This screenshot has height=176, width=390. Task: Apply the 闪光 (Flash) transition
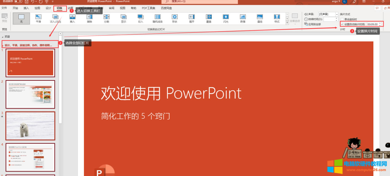click(226, 18)
